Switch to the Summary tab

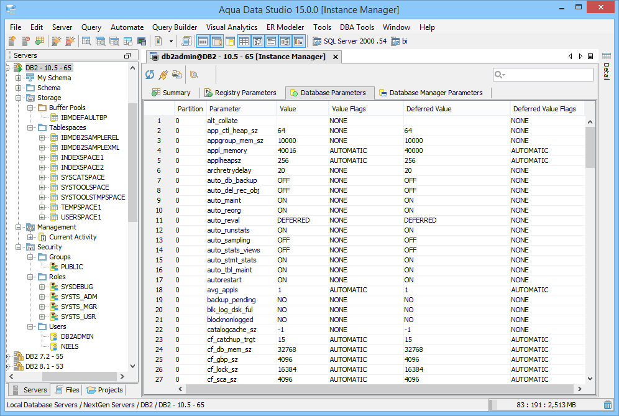pyautogui.click(x=172, y=93)
